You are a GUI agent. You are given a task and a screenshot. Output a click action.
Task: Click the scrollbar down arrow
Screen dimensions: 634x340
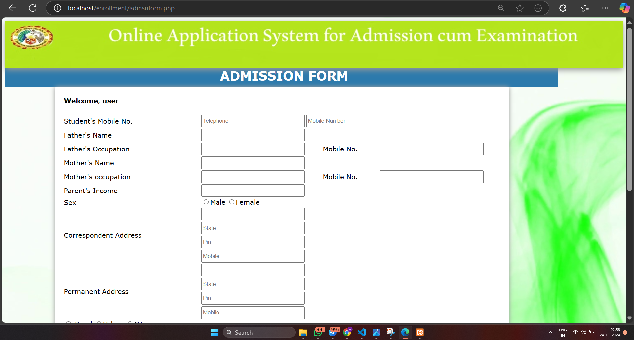[x=629, y=318]
